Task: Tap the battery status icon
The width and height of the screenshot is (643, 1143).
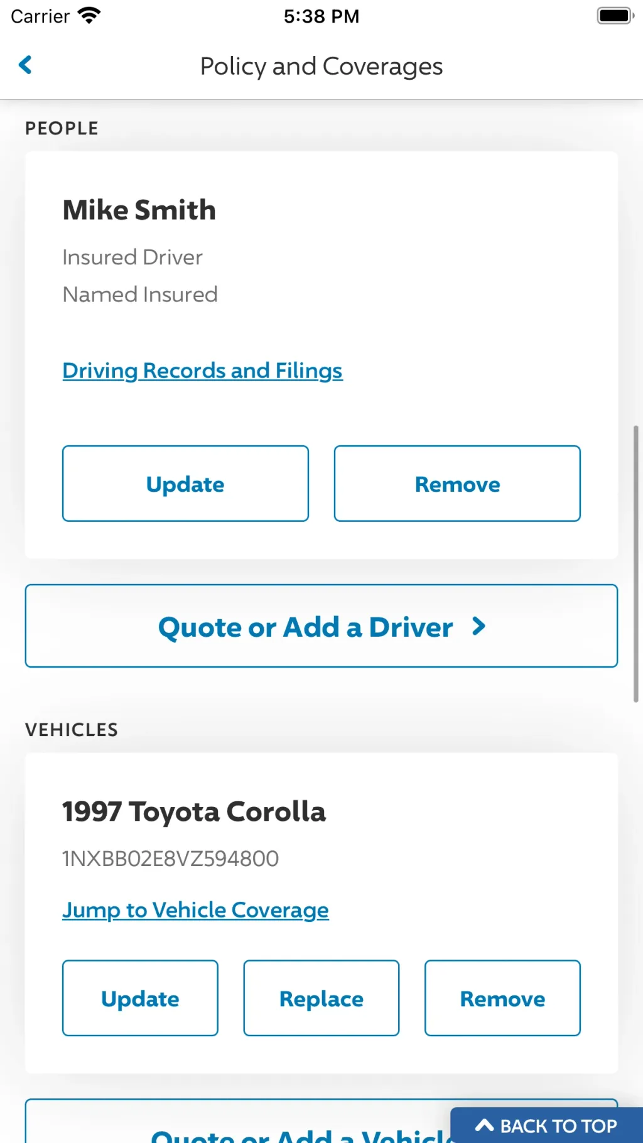Action: (x=615, y=16)
